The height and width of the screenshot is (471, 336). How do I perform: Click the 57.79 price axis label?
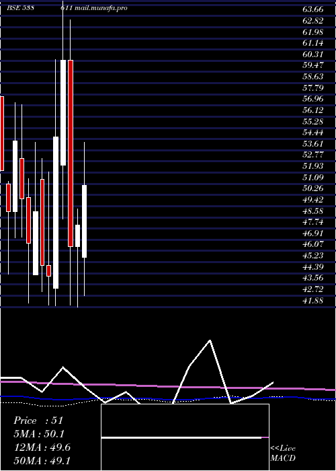click(x=313, y=88)
